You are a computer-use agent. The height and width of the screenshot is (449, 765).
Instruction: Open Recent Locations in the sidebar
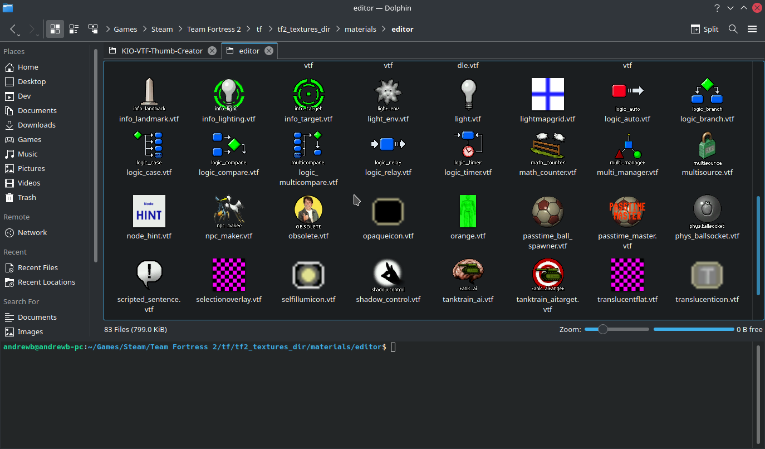point(47,282)
